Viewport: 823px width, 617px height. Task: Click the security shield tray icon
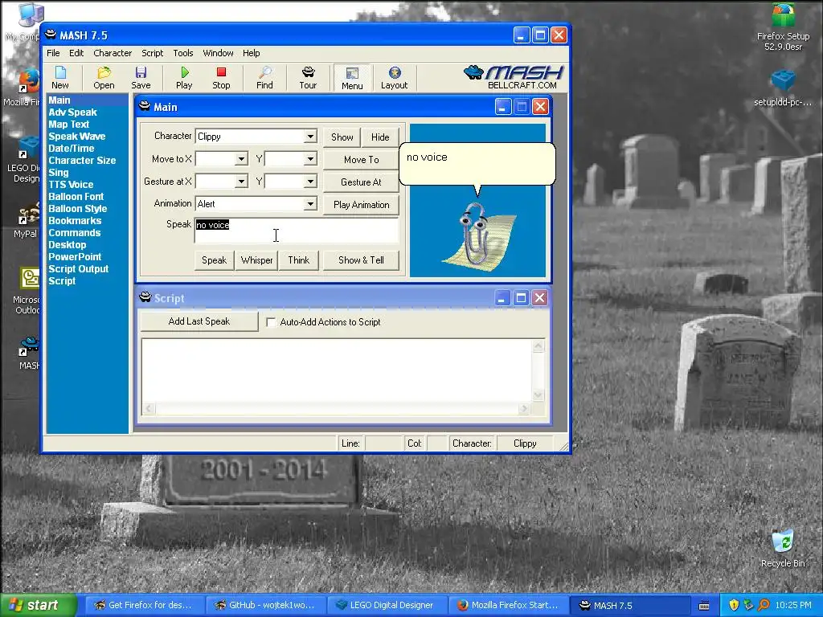pyautogui.click(x=734, y=605)
